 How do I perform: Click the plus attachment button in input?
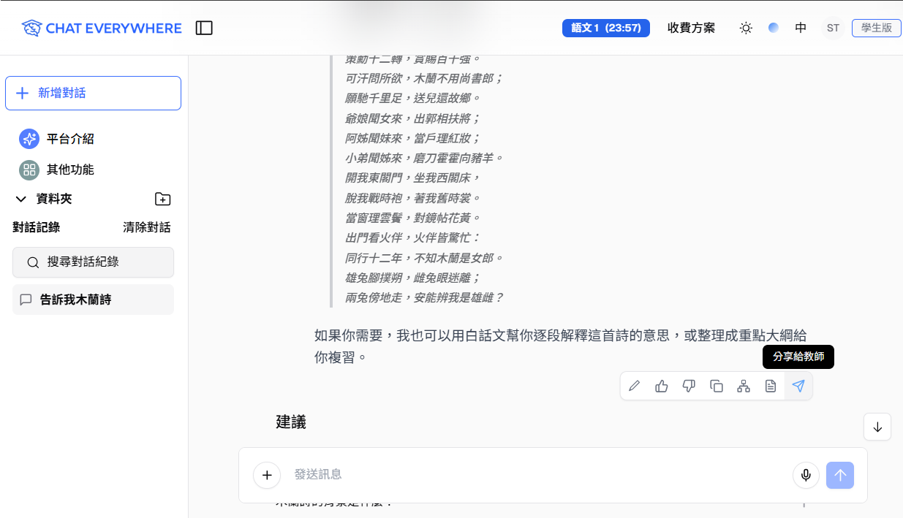[x=267, y=476]
